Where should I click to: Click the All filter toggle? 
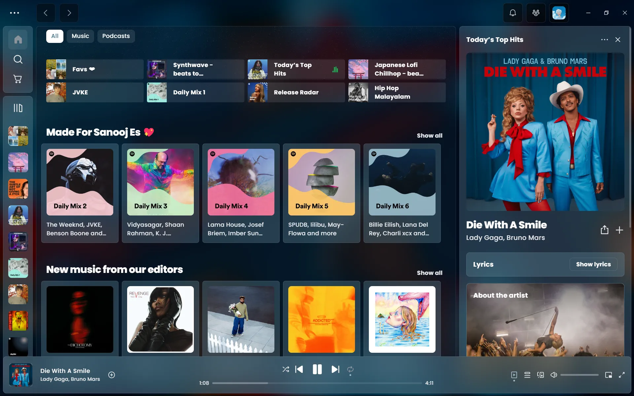point(54,36)
